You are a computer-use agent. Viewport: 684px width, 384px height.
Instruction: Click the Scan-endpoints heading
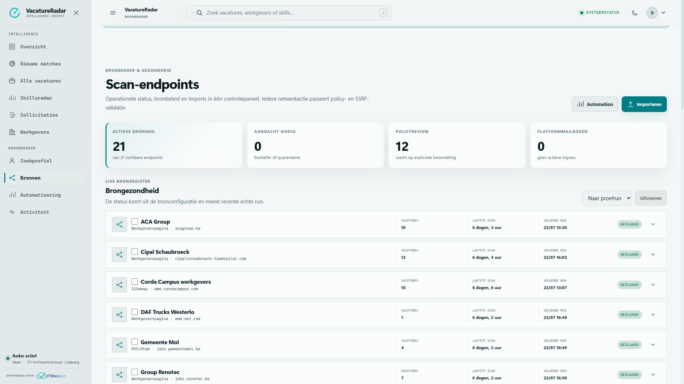tap(152, 85)
